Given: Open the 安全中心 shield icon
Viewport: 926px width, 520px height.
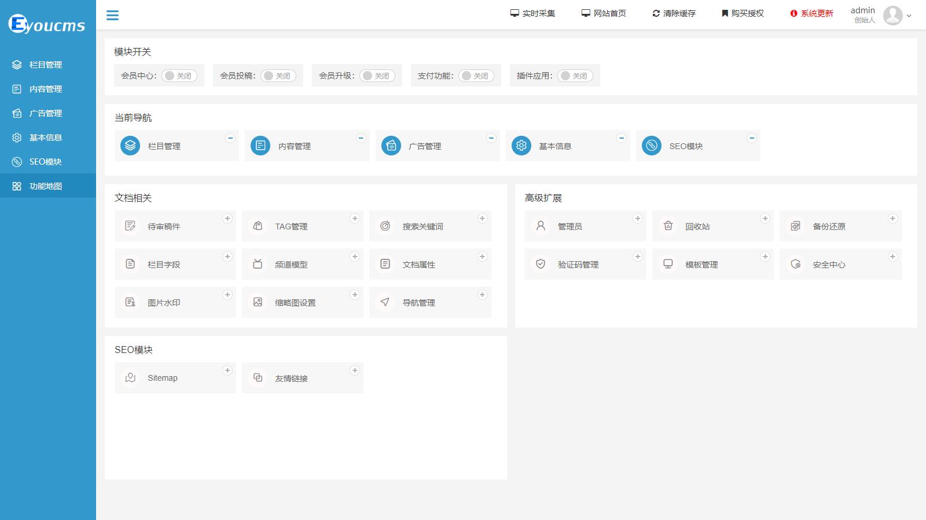Looking at the screenshot, I should tap(796, 264).
